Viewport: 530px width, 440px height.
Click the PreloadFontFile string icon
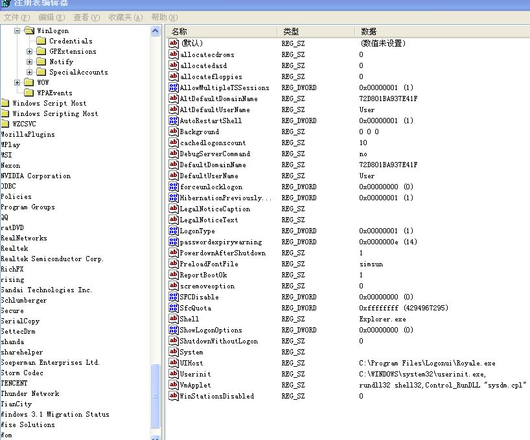[x=174, y=264]
